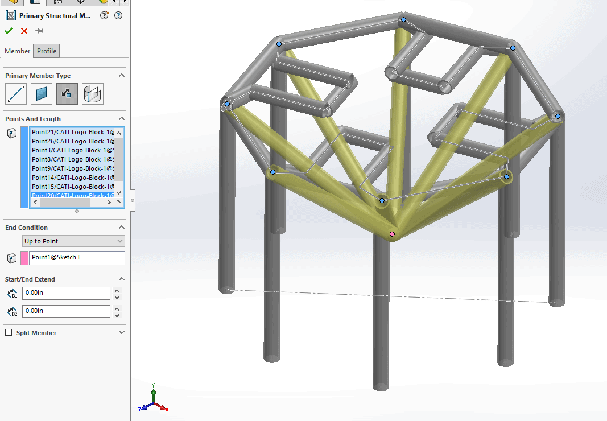Enable the Split Member checkbox
The width and height of the screenshot is (607, 421).
pos(9,332)
